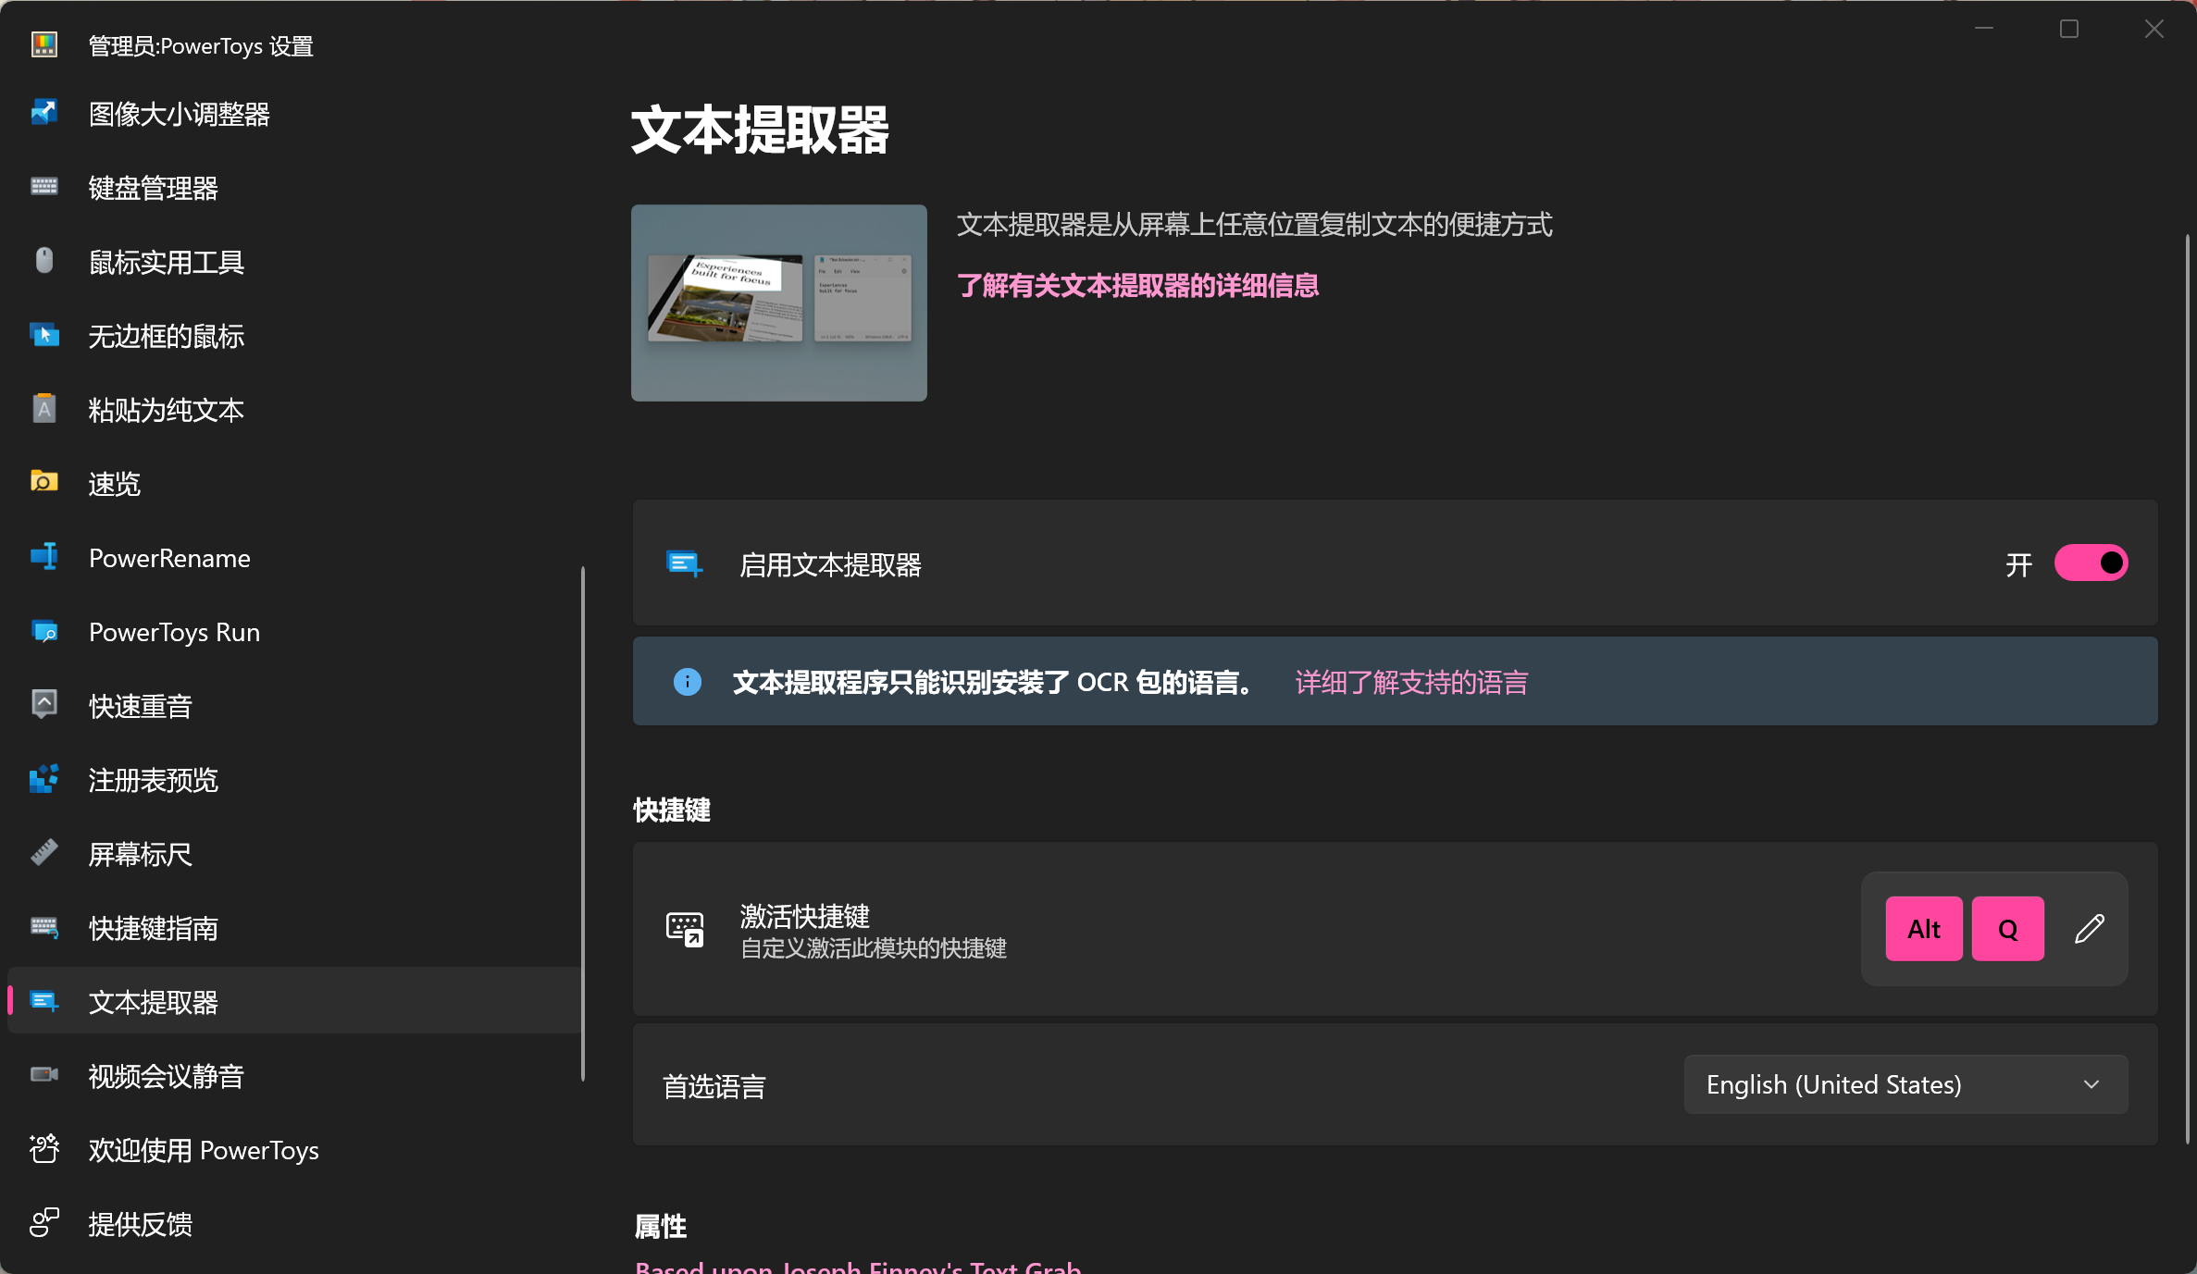Select 提供反馈 in sidebar
This screenshot has height=1274, width=2197.
[294, 1223]
